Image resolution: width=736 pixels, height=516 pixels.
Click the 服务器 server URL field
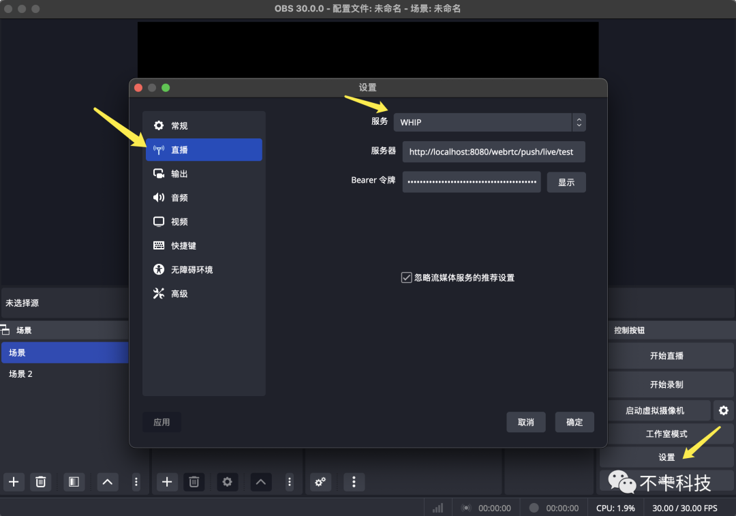pos(494,151)
